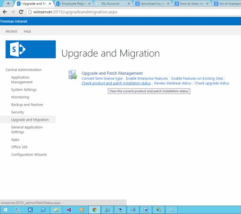241x214 pixels.
Task: Open Configuration Wizards in the sidebar
Action: point(29,155)
